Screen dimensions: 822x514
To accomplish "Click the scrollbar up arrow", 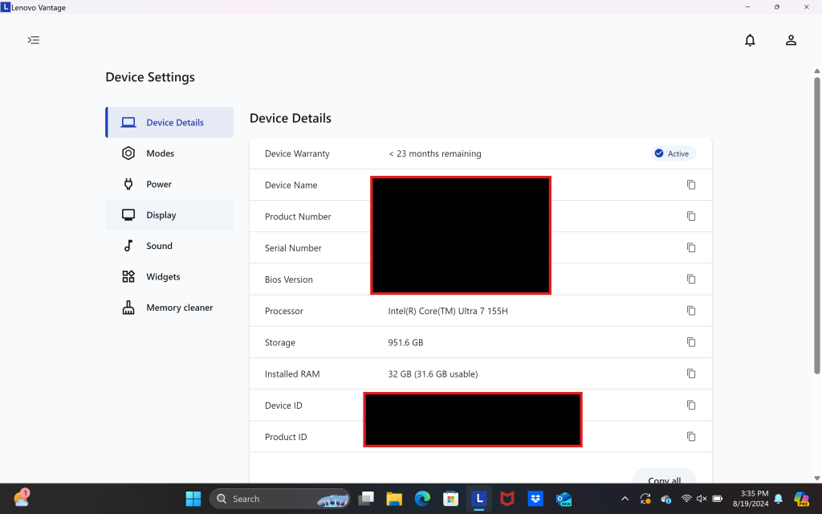I will (816, 71).
